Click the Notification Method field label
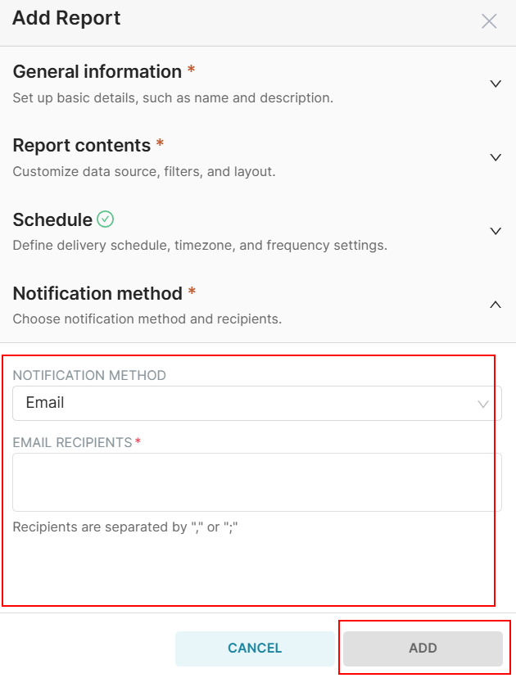The height and width of the screenshot is (678, 516). tap(89, 375)
